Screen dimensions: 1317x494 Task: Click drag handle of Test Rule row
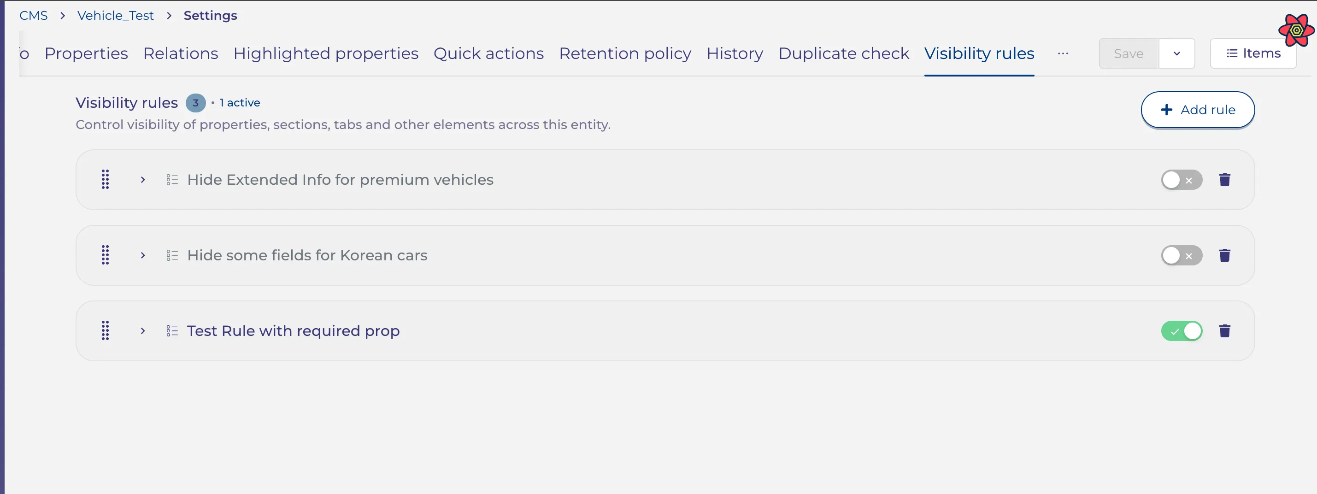tap(106, 331)
